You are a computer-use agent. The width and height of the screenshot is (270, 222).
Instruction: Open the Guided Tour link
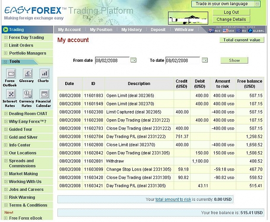coord(20,129)
